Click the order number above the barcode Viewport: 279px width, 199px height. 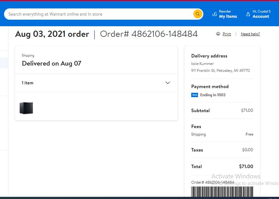point(213,182)
